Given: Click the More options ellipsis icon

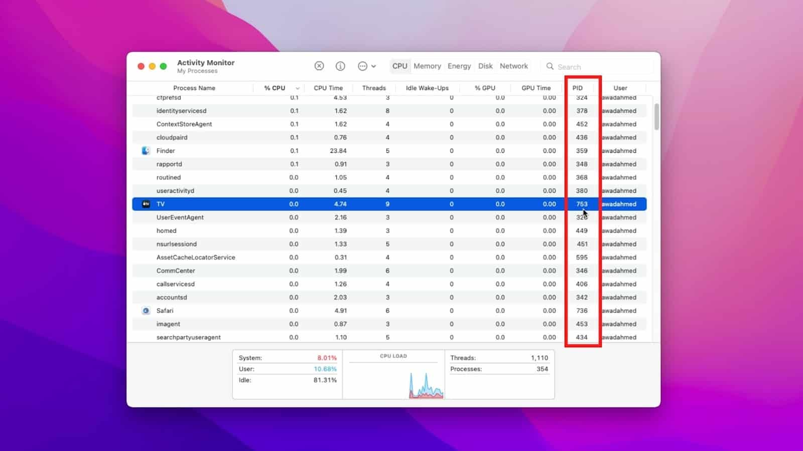Looking at the screenshot, I should click(362, 66).
